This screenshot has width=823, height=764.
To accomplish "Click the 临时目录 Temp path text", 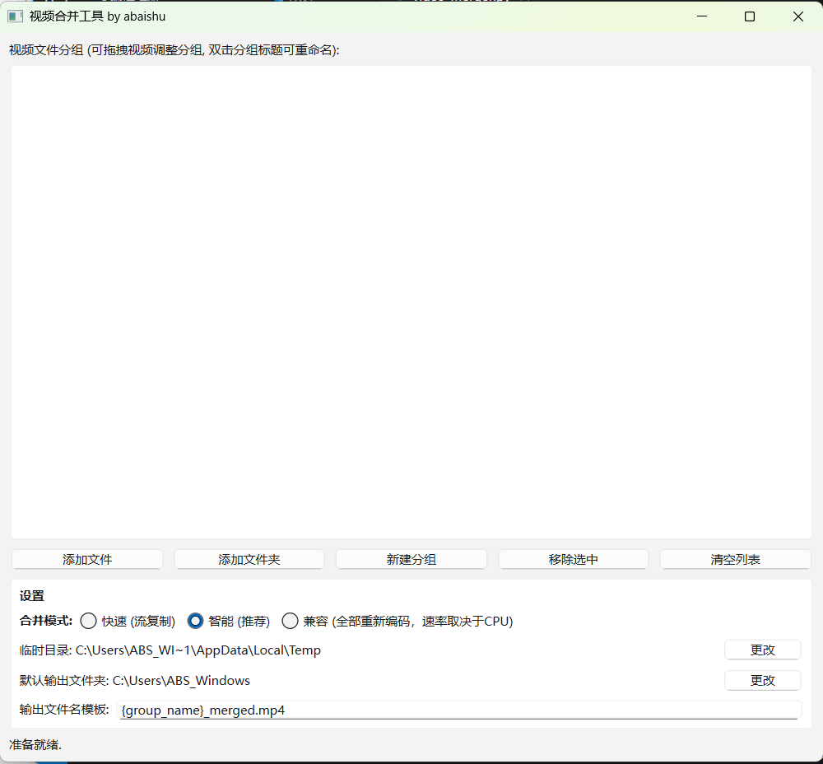I will coord(198,650).
